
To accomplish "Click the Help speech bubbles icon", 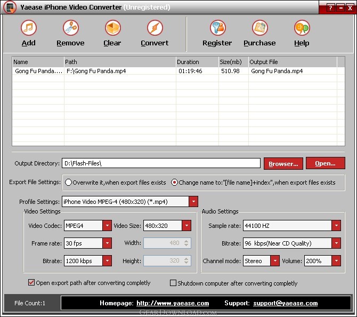I will click(x=302, y=28).
